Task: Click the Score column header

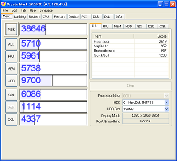Action: click(x=151, y=36)
